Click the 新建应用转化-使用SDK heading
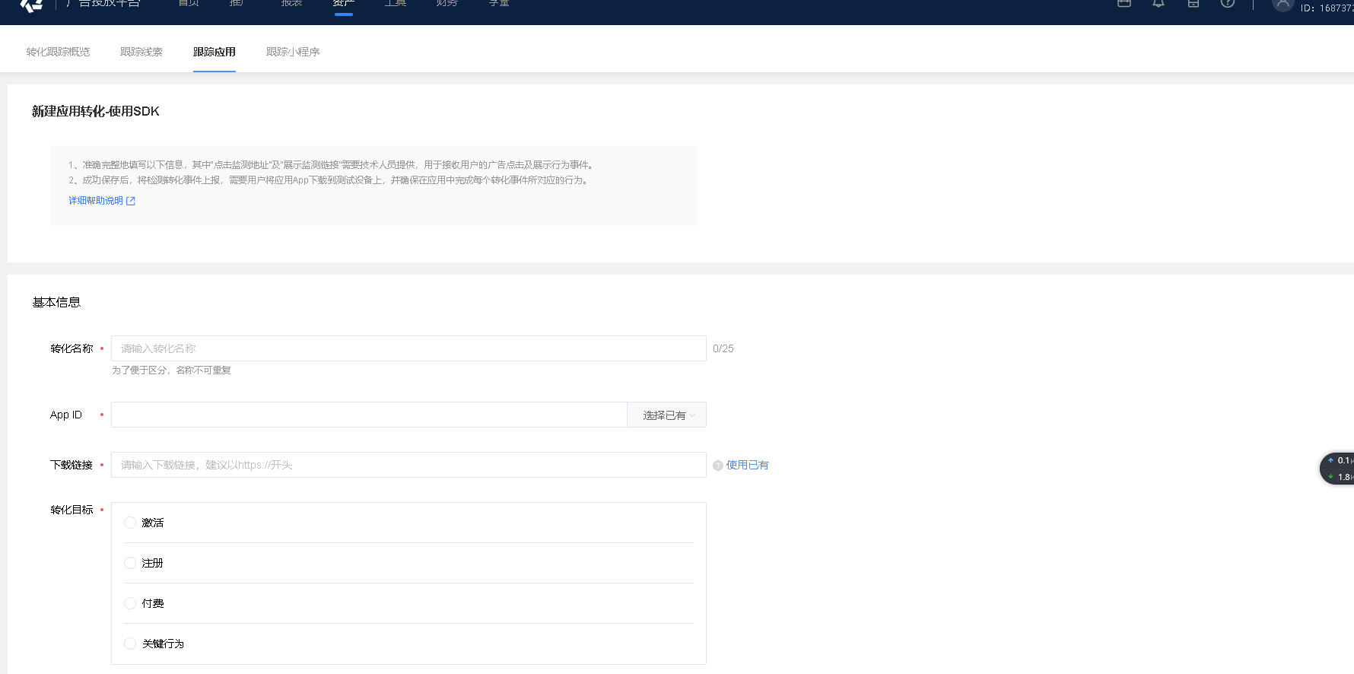 96,111
